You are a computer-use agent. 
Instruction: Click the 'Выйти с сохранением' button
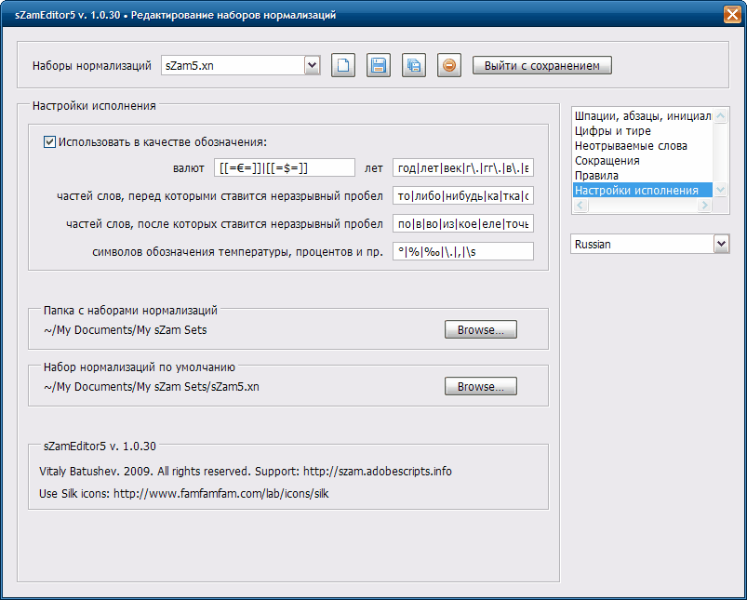[x=542, y=66]
